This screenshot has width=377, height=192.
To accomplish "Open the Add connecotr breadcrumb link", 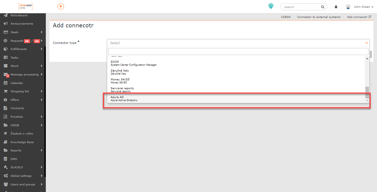I will point(359,17).
